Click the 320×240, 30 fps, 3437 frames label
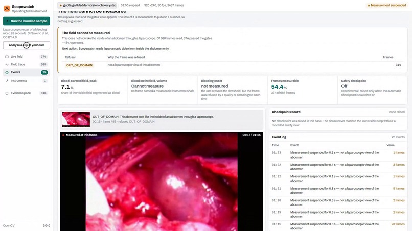The height and width of the screenshot is (231, 412). 164,5
